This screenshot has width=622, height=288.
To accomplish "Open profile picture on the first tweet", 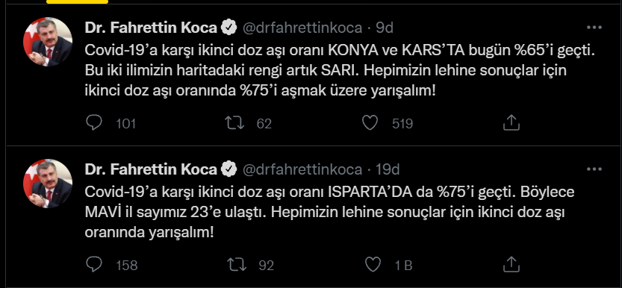I will (x=48, y=42).
